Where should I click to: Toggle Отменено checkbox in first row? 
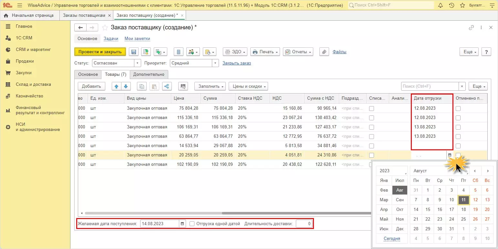click(x=458, y=108)
